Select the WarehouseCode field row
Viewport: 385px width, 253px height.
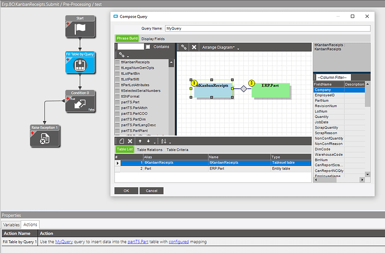click(339, 155)
